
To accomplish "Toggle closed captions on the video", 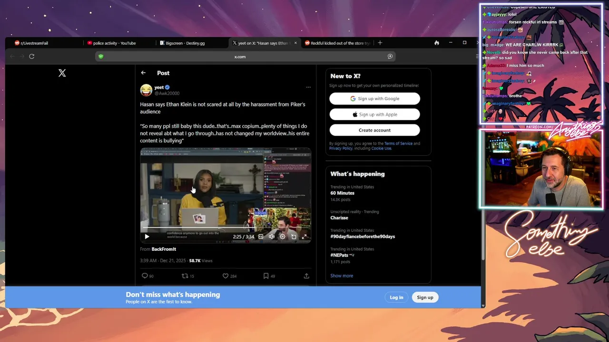I will tap(261, 237).
